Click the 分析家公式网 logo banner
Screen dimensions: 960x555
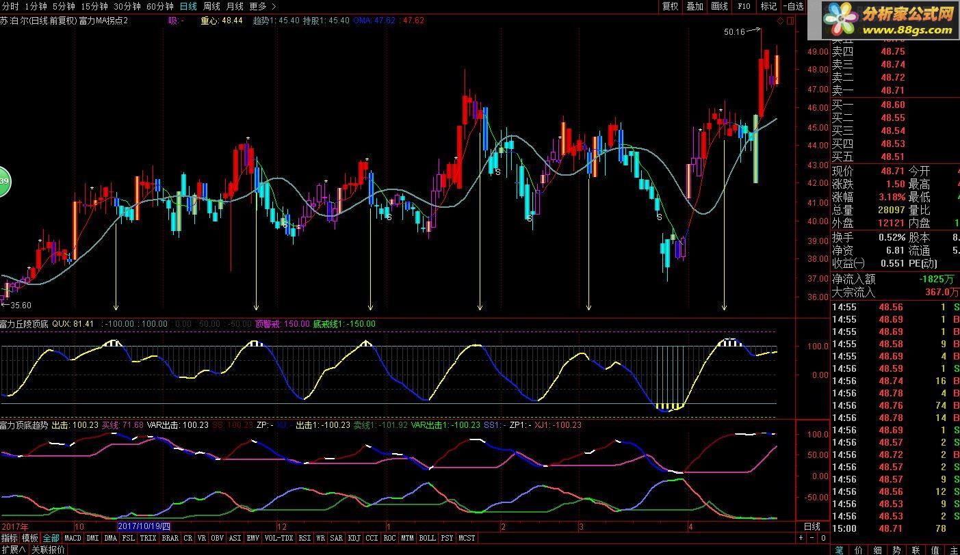tap(890, 21)
